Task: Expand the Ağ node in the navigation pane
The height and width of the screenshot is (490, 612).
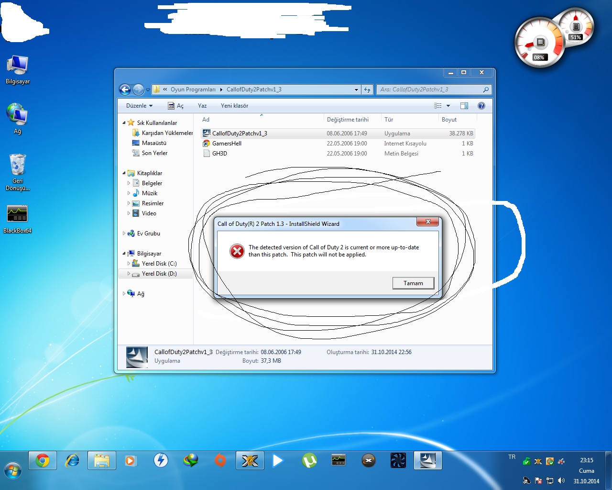Action: click(124, 294)
